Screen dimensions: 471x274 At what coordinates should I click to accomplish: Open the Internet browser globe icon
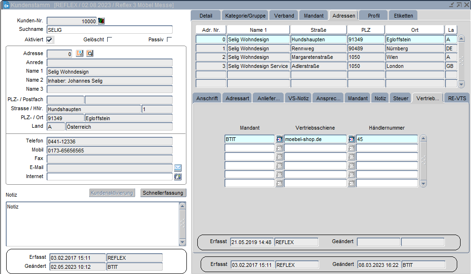[178, 177]
